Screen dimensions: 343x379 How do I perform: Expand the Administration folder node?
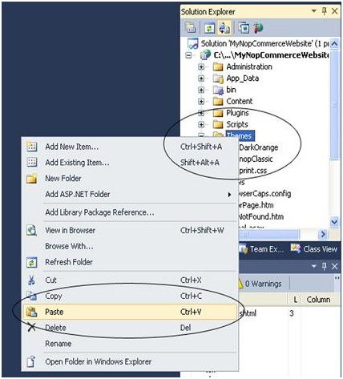click(201, 67)
